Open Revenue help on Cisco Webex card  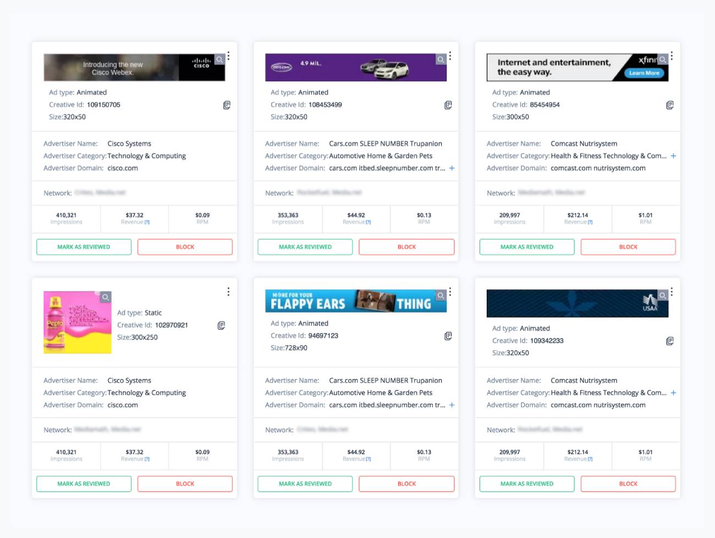coord(147,222)
